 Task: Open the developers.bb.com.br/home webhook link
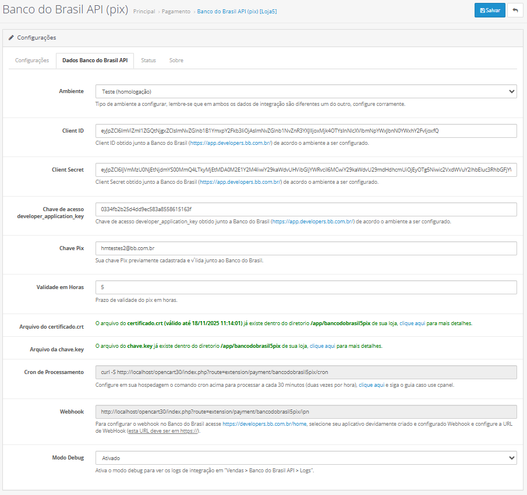264,424
